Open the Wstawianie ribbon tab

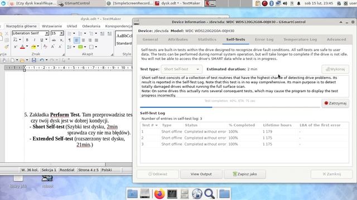point(52,26)
